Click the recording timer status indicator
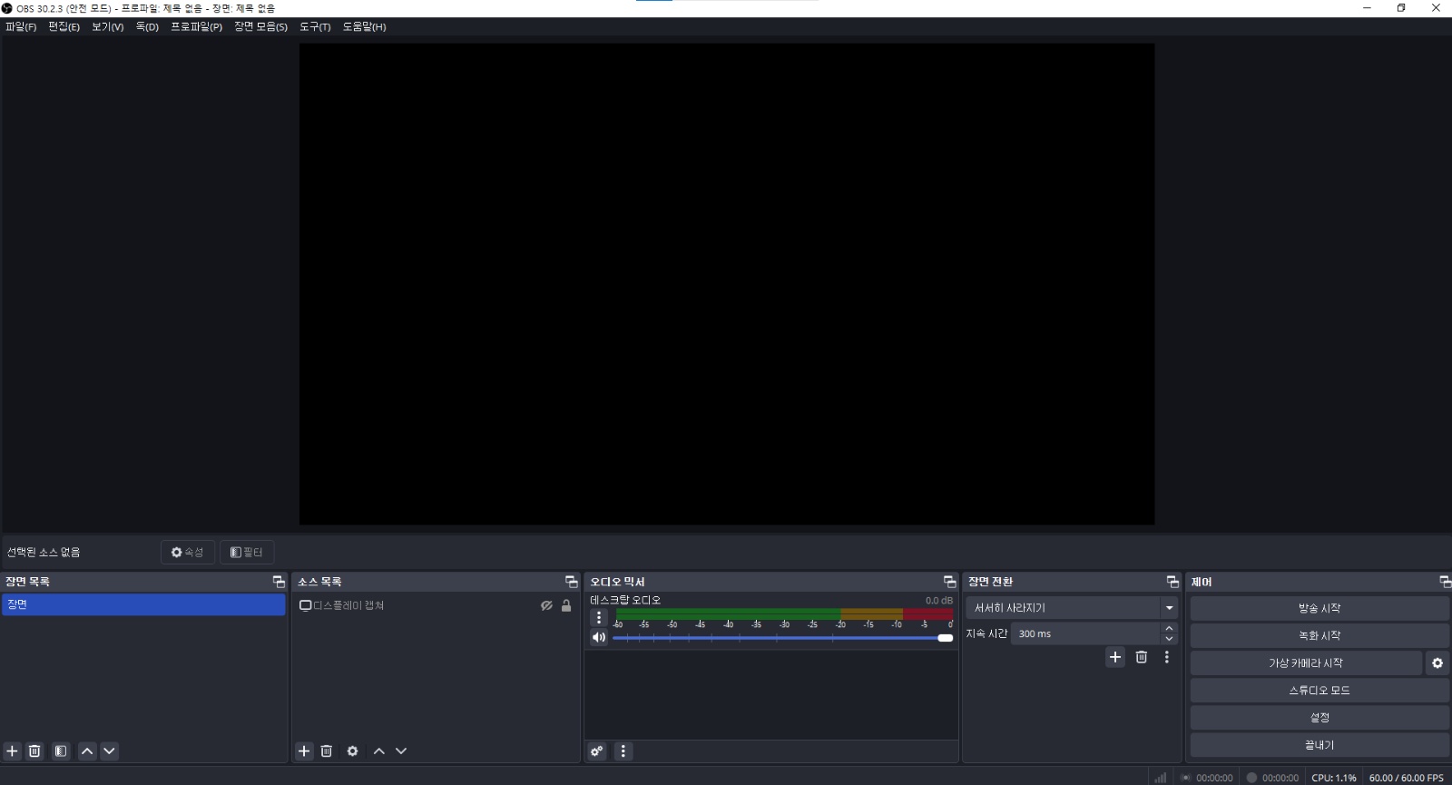 point(1272,778)
